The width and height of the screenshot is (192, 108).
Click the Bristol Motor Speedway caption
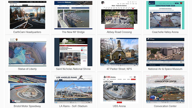27,106
